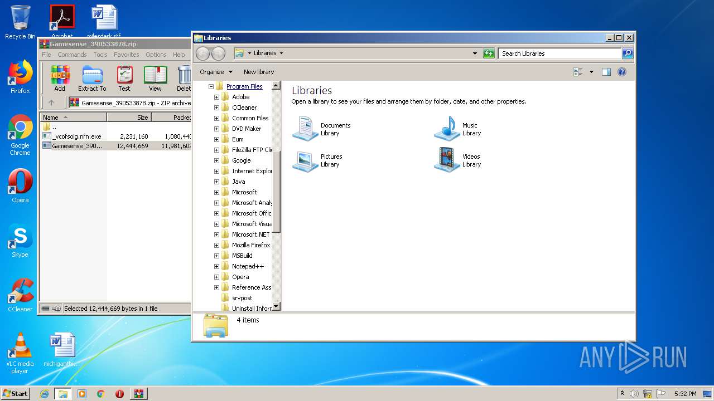
Task: Open the Google Chrome desktop shortcut
Action: (20, 135)
